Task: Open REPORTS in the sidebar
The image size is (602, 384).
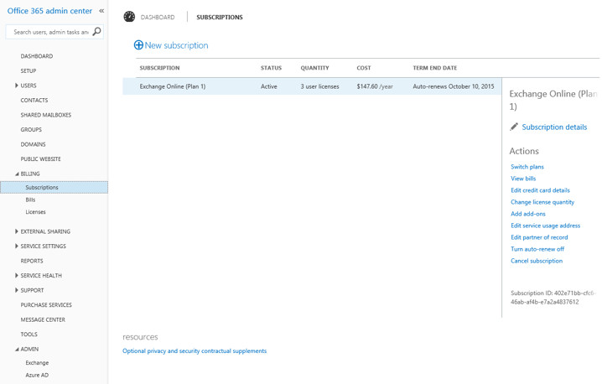Action: 32,261
